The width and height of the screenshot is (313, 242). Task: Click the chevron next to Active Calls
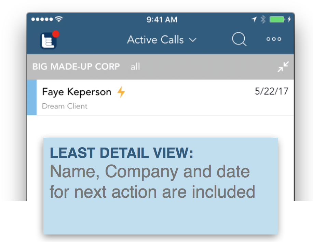tap(193, 40)
